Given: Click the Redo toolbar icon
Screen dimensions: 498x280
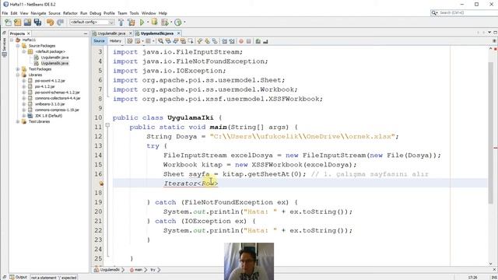Looking at the screenshot, I should click(x=60, y=23).
